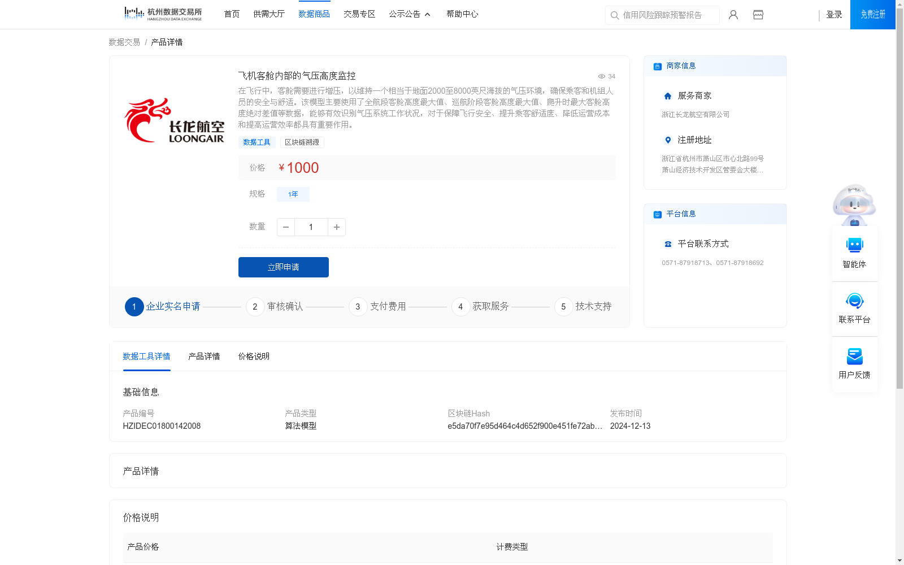Expand the 公示公告 dropdown menu
The width and height of the screenshot is (904, 565).
tap(410, 14)
